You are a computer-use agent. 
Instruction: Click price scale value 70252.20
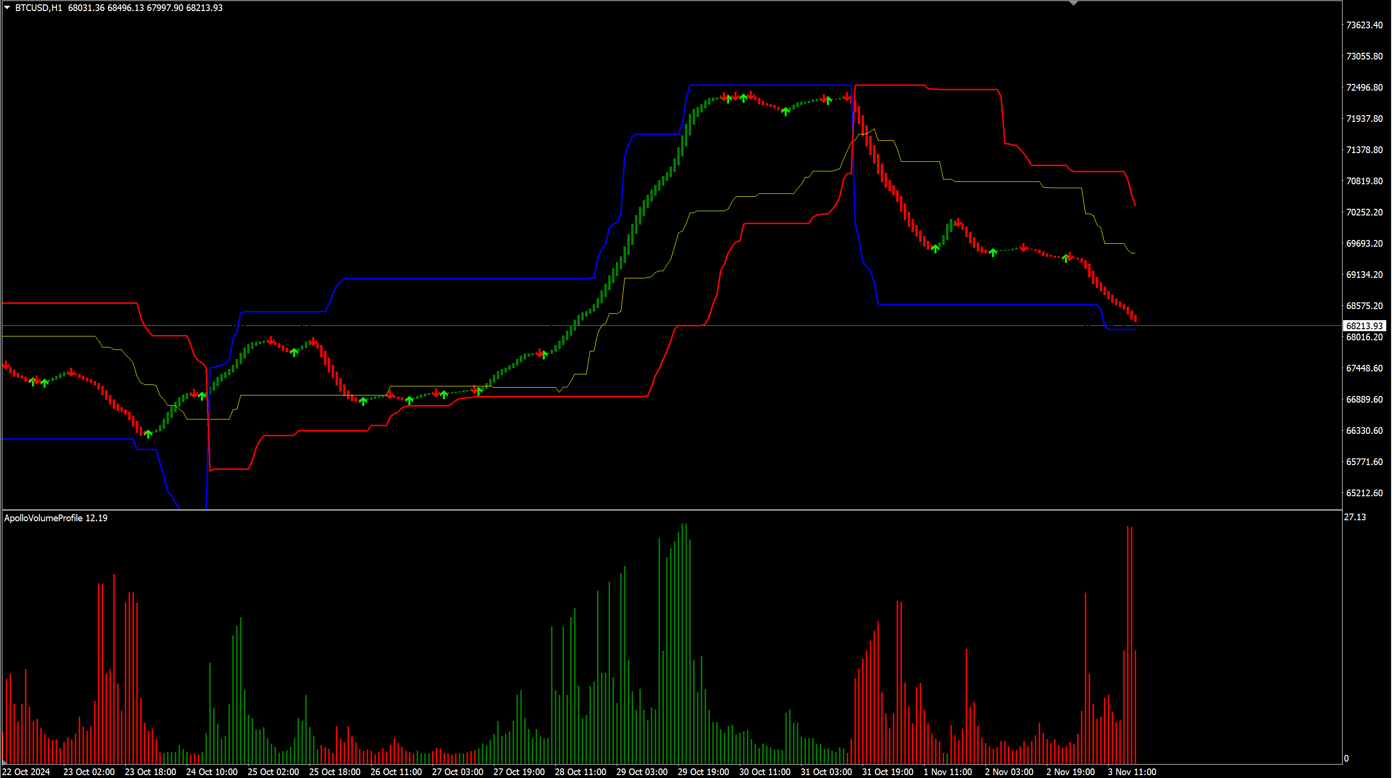click(1365, 212)
